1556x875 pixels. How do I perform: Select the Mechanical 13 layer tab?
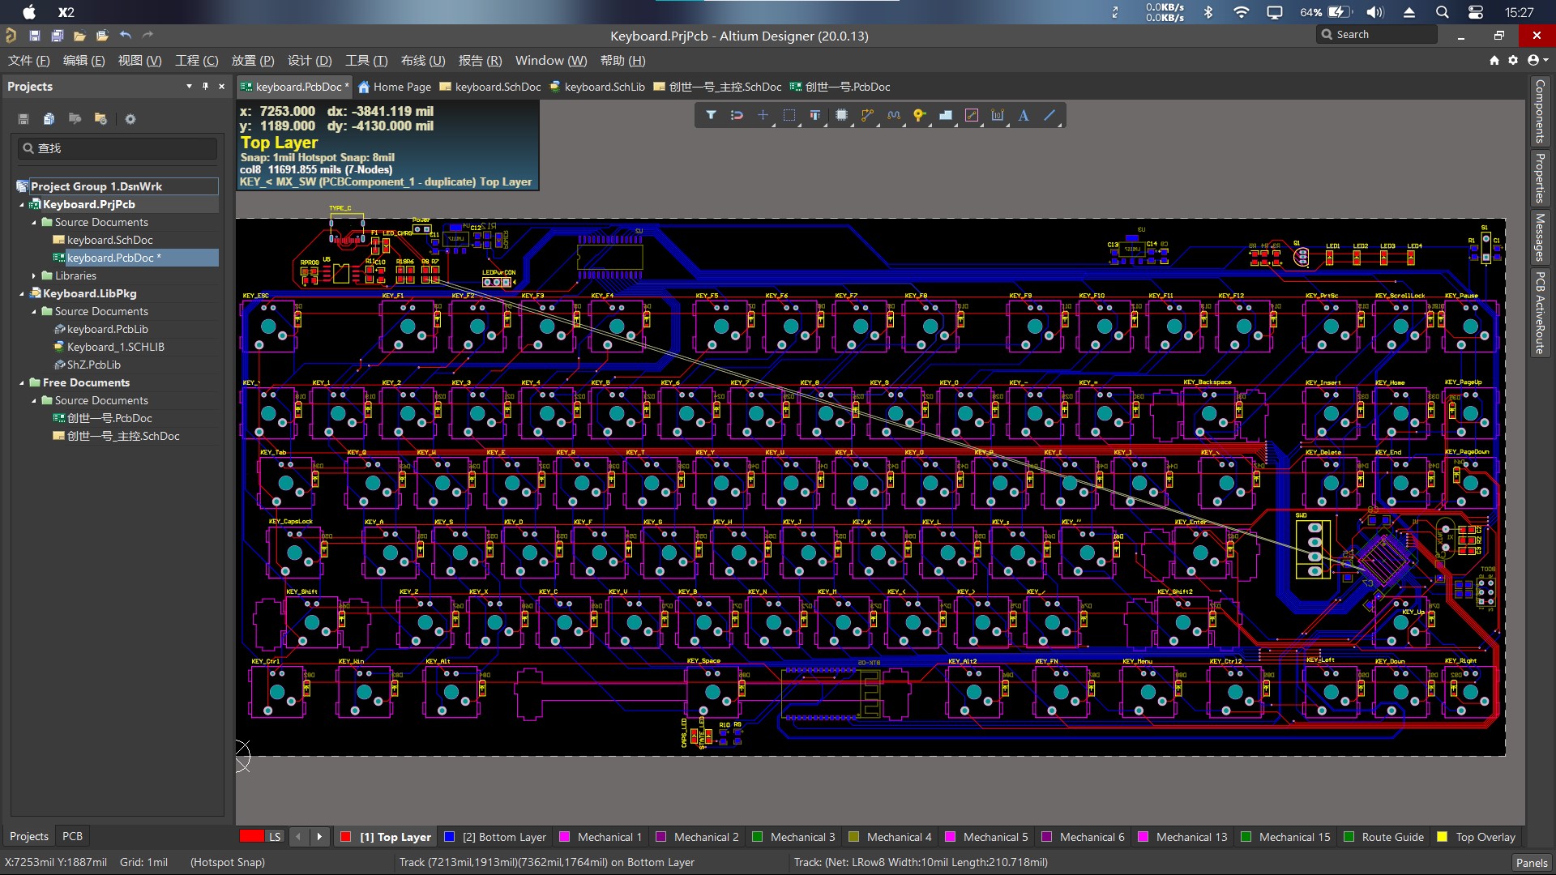tap(1183, 837)
